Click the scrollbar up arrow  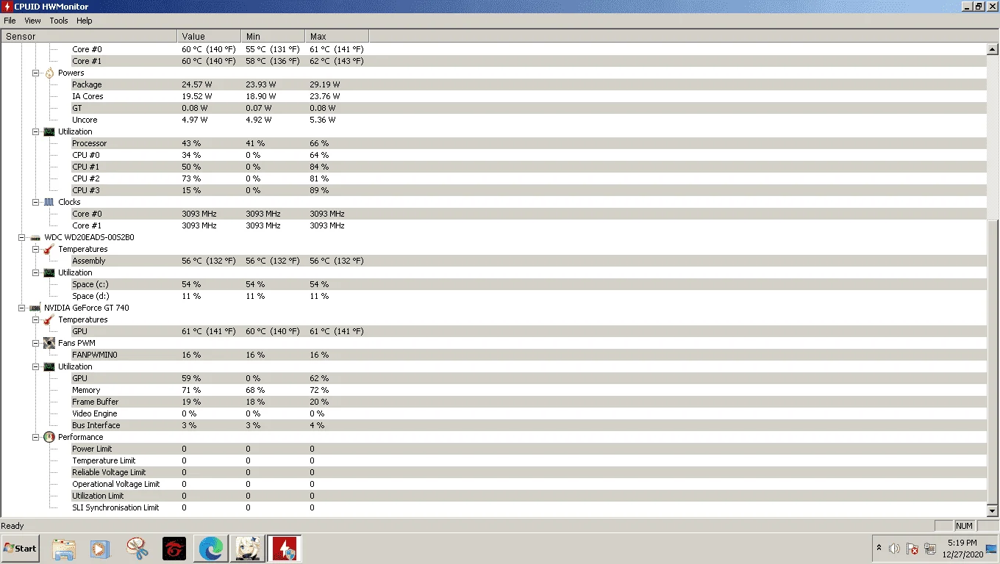tap(992, 48)
